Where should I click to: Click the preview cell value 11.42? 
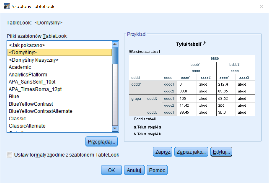184,106
